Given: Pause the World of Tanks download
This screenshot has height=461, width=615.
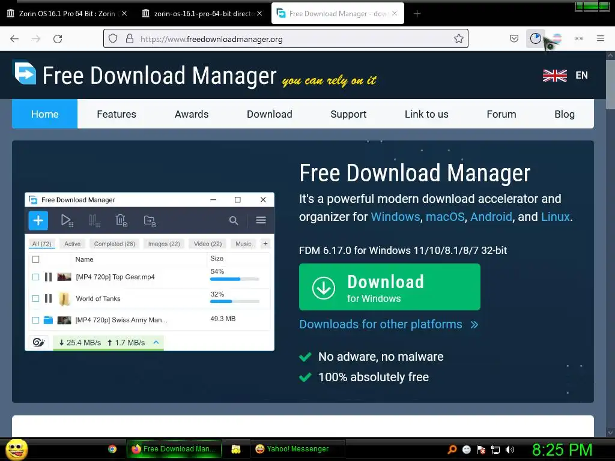Looking at the screenshot, I should [48, 298].
